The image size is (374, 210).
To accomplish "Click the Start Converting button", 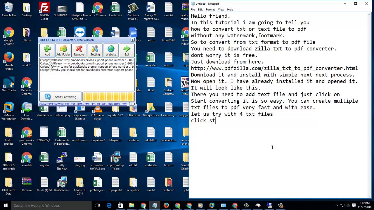I will 60,97.
